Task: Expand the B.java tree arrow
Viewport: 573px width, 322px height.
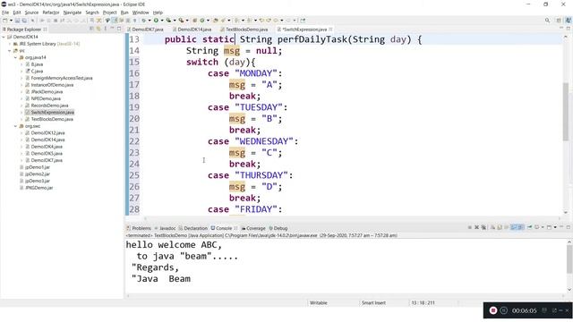Action: (x=21, y=64)
